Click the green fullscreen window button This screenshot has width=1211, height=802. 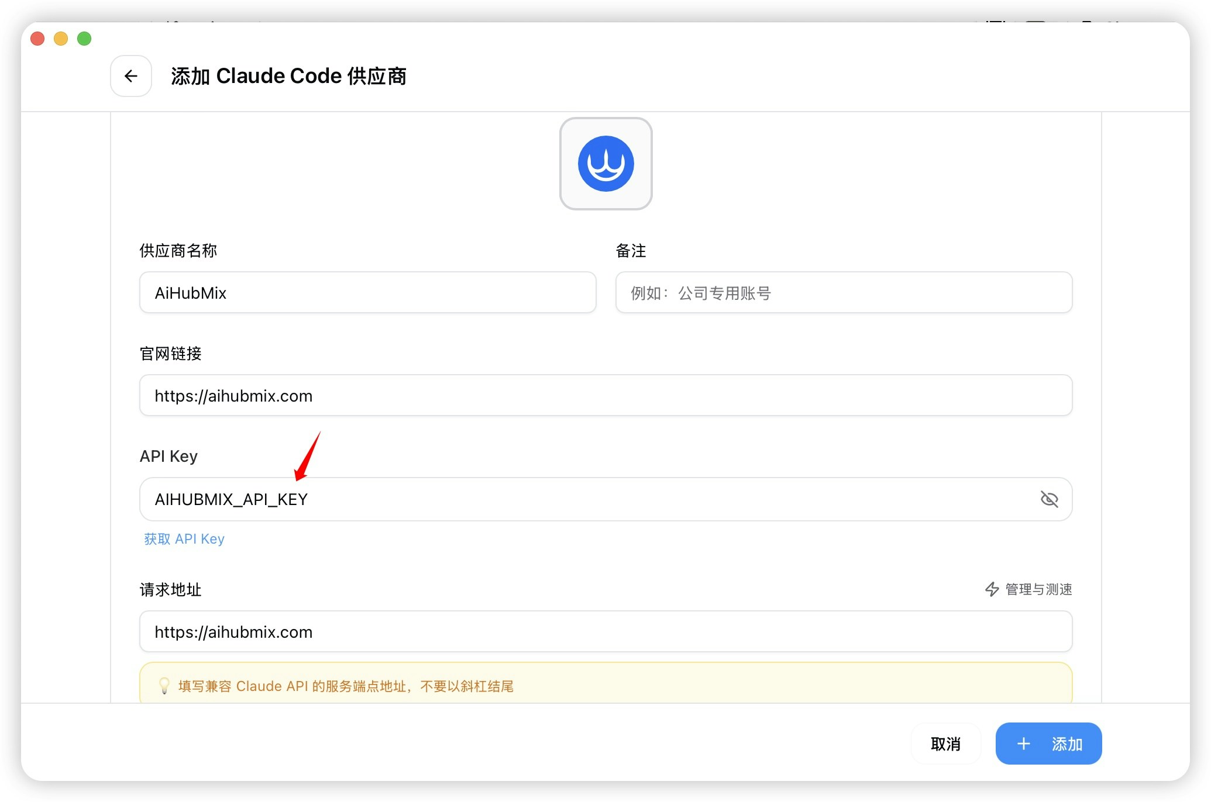[x=84, y=39]
